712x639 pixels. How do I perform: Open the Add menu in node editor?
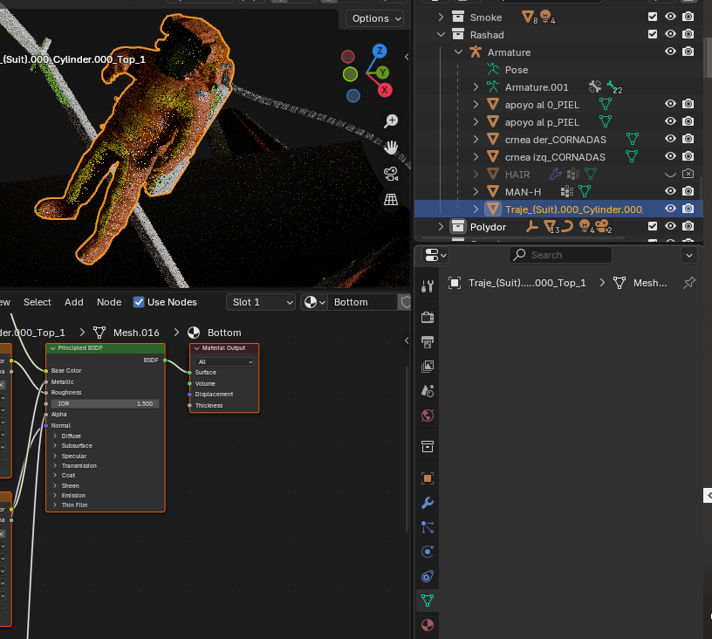(73, 302)
